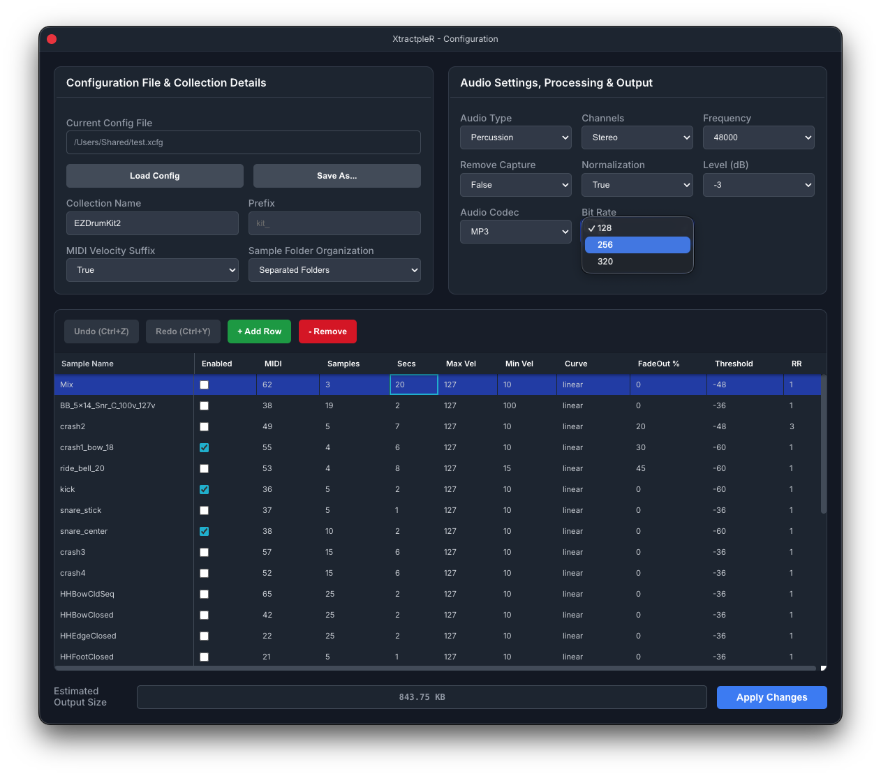Select 320 in the Bit Rate menu
881x776 pixels.
pos(605,261)
